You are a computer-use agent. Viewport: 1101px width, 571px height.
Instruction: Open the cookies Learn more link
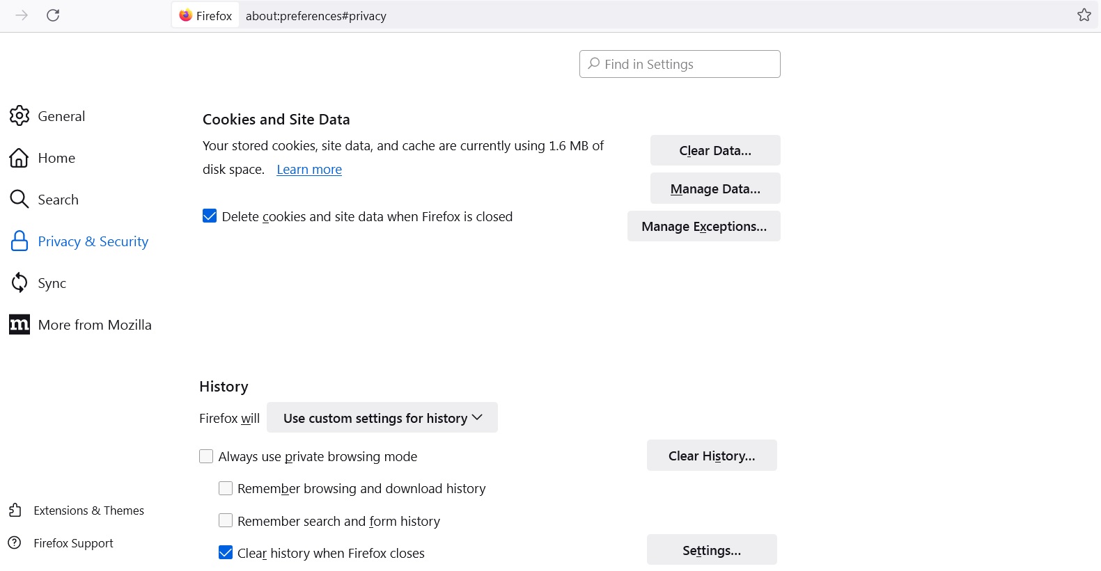click(309, 170)
